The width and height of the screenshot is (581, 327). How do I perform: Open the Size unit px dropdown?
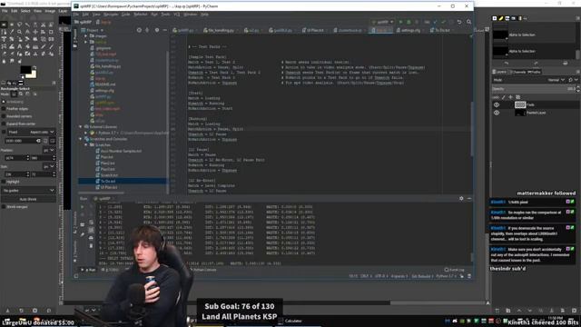pyautogui.click(x=49, y=166)
